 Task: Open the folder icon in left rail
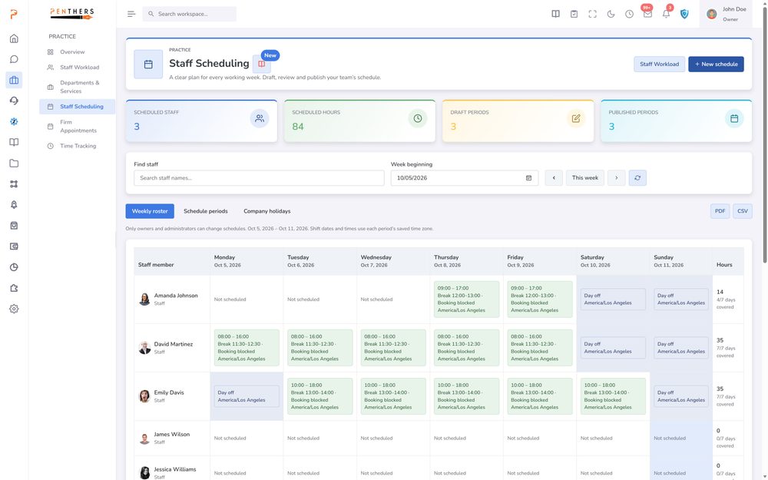(14, 163)
